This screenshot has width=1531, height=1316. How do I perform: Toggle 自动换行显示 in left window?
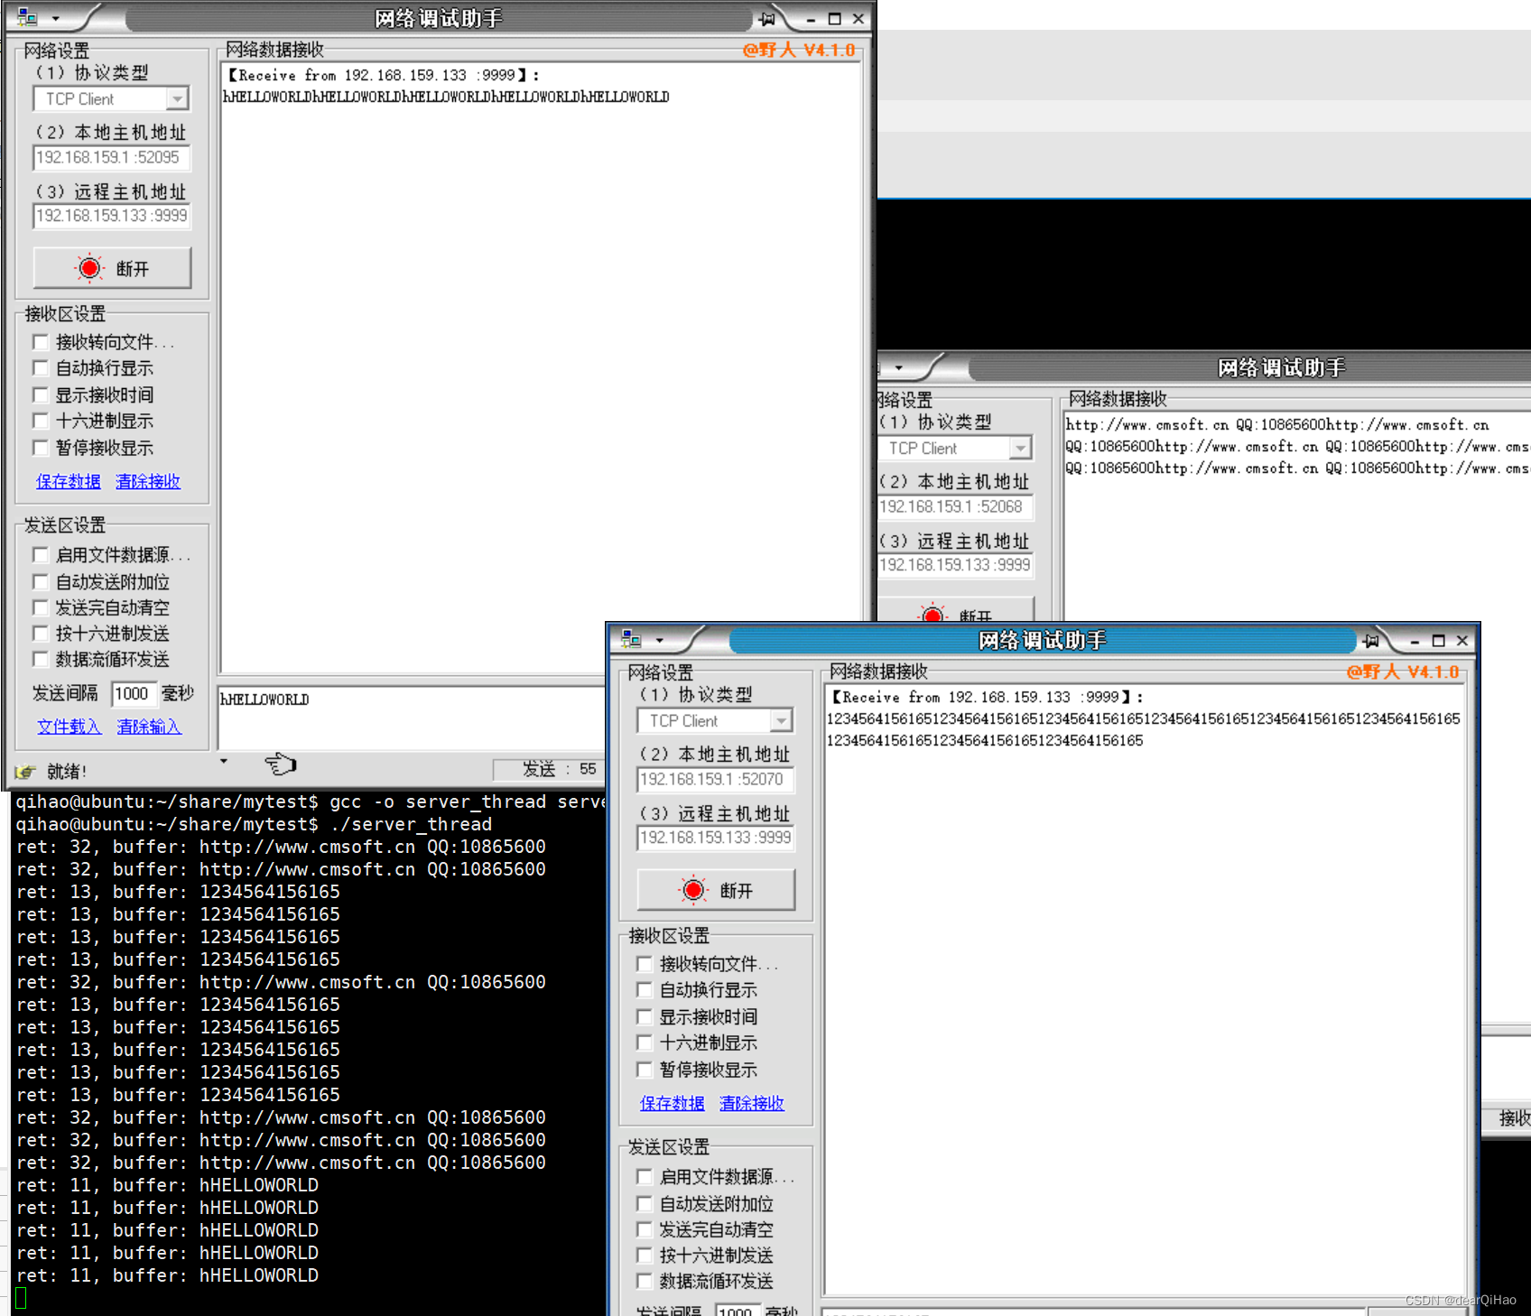tap(40, 368)
